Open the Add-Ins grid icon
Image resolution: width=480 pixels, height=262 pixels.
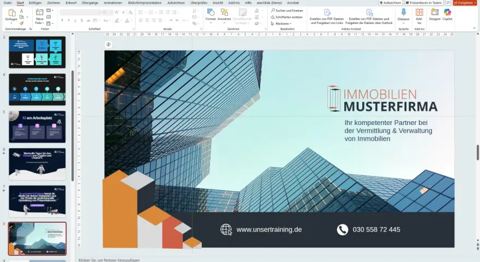pyautogui.click(x=419, y=12)
